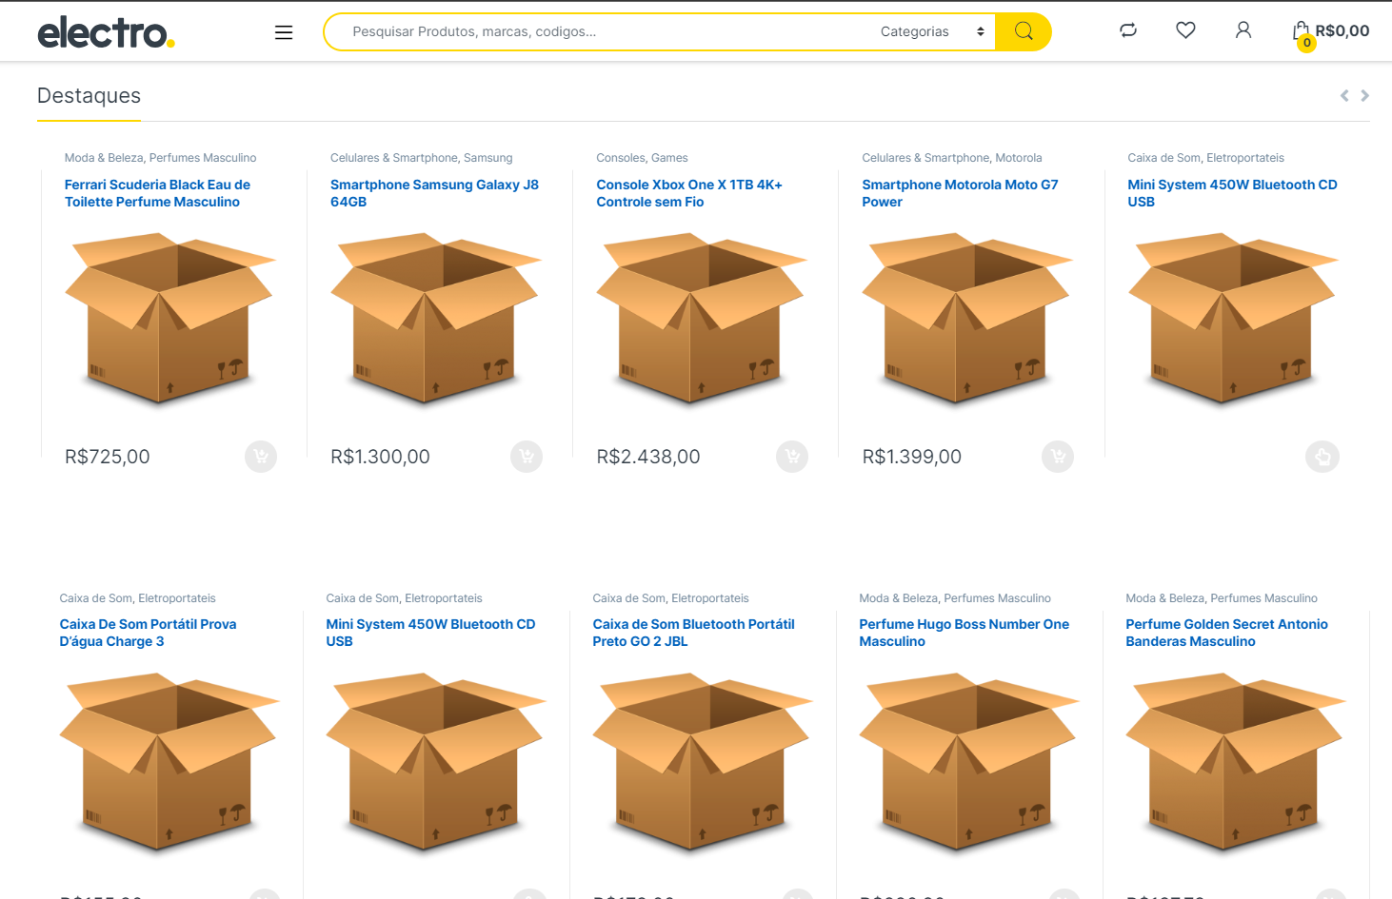Image resolution: width=1392 pixels, height=899 pixels.
Task: Open the shopping cart bag icon
Action: click(1302, 32)
